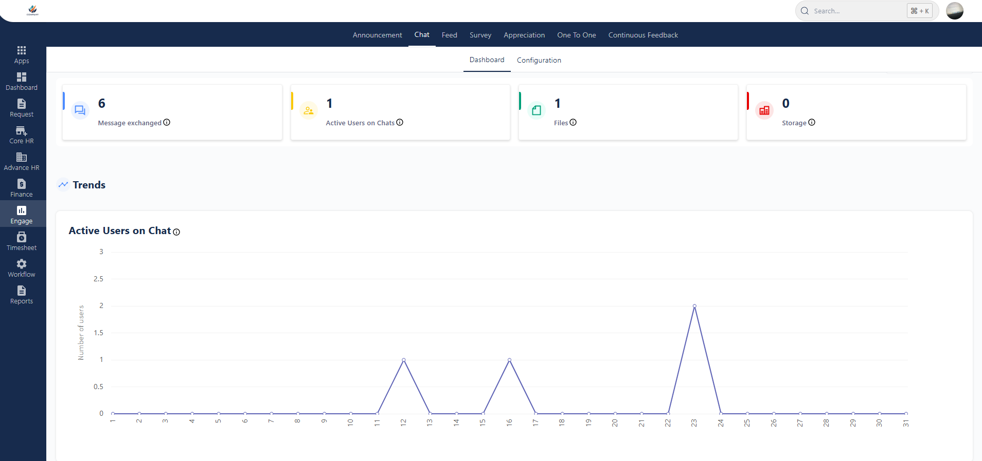Select the Dashboard sub-tab

[487, 60]
